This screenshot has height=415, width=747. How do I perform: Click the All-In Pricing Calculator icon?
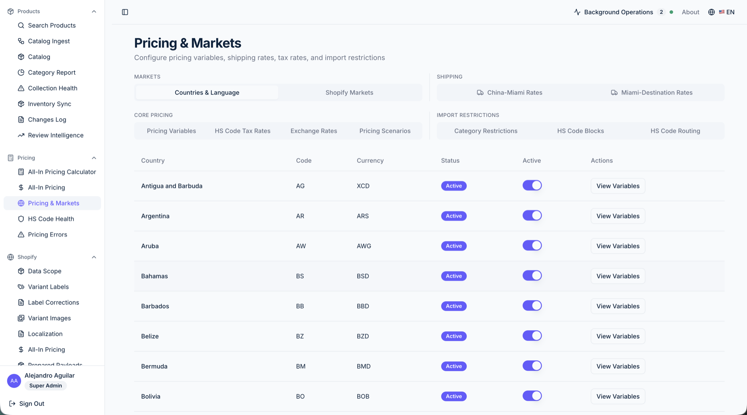point(21,172)
